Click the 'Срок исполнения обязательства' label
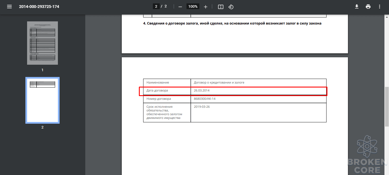The height and width of the screenshot is (175, 389). 164,112
